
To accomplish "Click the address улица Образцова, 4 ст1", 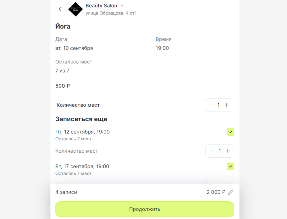I will [111, 13].
